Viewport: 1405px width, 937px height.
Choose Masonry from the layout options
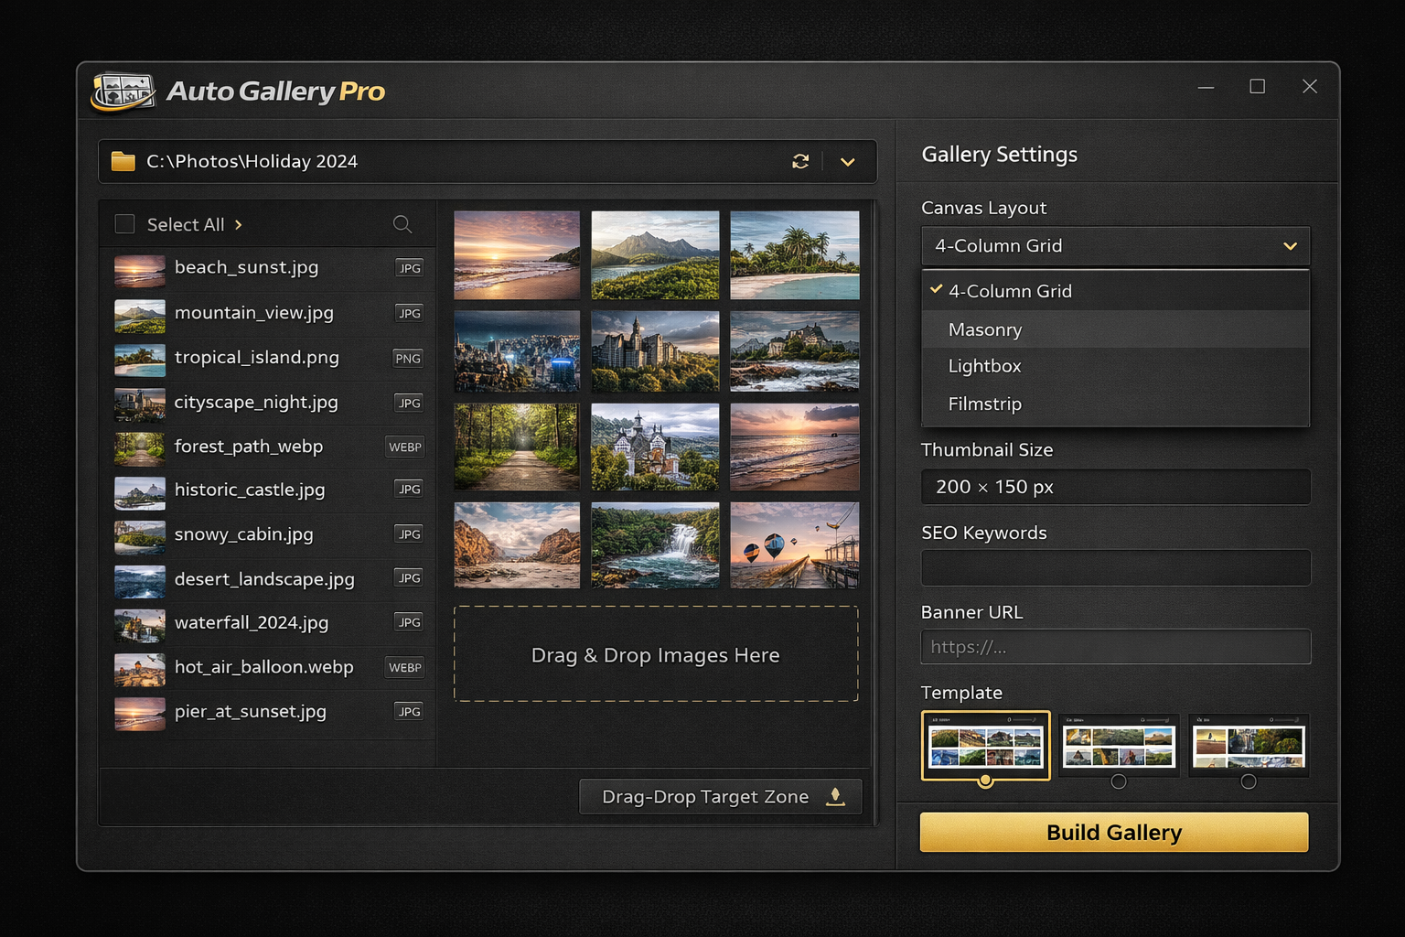(x=985, y=329)
